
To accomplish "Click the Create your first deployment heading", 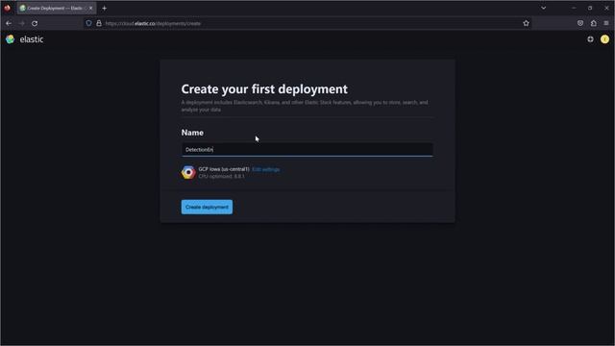I will tap(264, 89).
